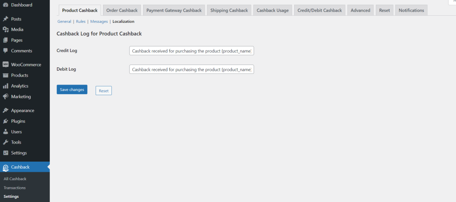Screen dimensions: 456x202
Task: Click the Plugins plug icon
Action: pos(6,121)
